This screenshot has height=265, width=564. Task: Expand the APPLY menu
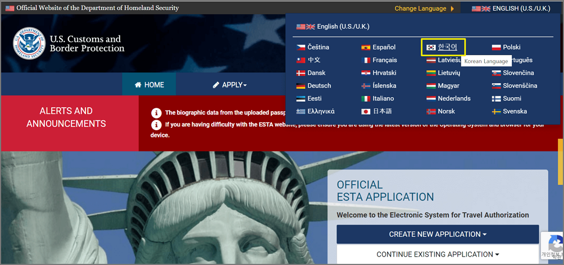(230, 85)
